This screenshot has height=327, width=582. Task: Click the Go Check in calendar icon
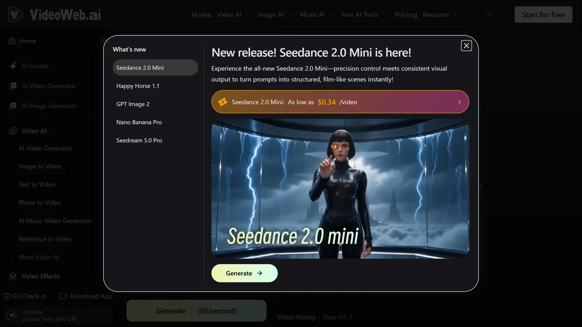(7, 296)
